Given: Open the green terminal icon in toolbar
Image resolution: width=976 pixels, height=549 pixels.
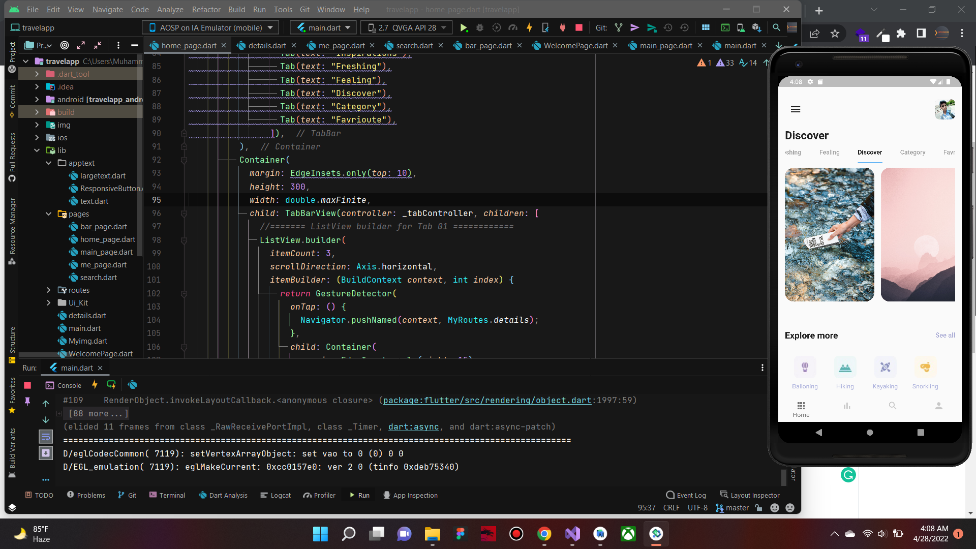Looking at the screenshot, I should [725, 28].
